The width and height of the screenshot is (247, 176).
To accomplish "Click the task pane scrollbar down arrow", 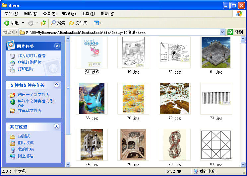I will click(x=68, y=164).
